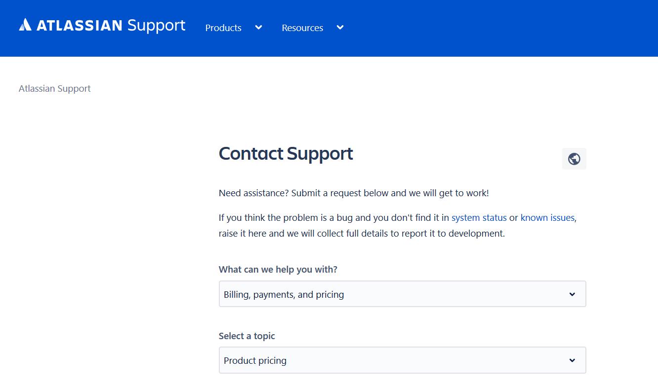Click the chevron icon next to Resources
The height and width of the screenshot is (385, 658).
coord(339,28)
